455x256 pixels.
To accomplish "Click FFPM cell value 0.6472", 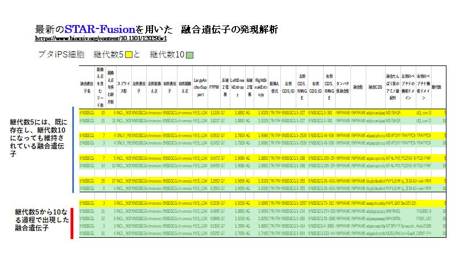I will 215,158.
